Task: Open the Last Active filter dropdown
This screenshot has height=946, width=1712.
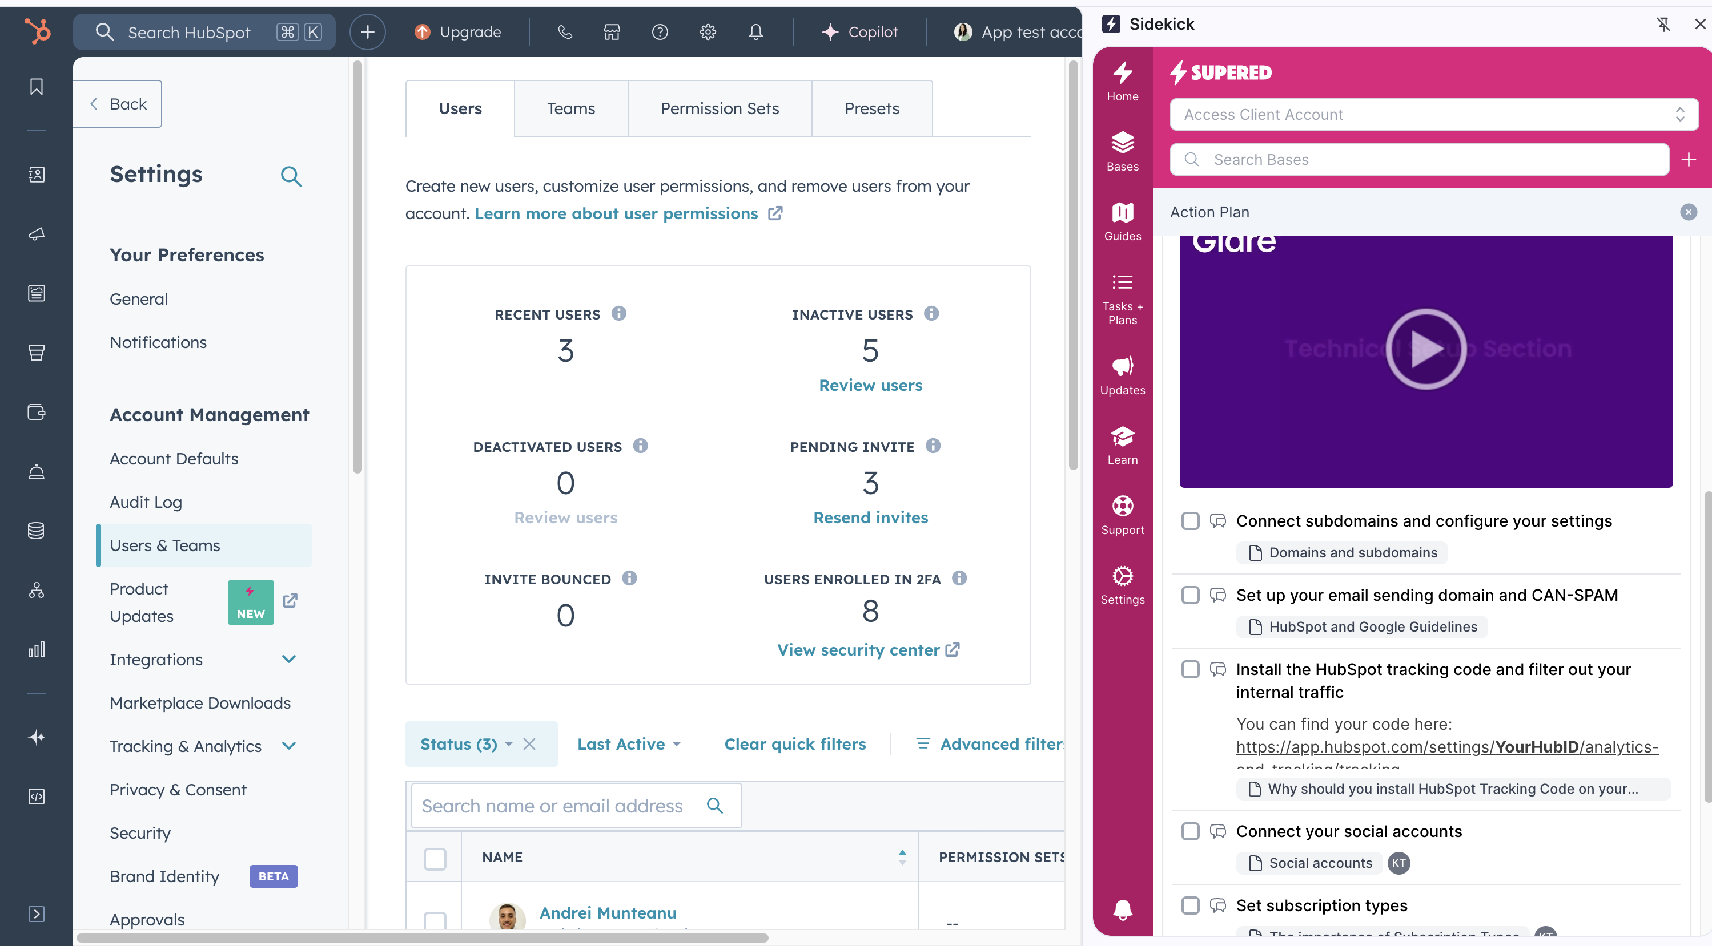Action: click(629, 744)
